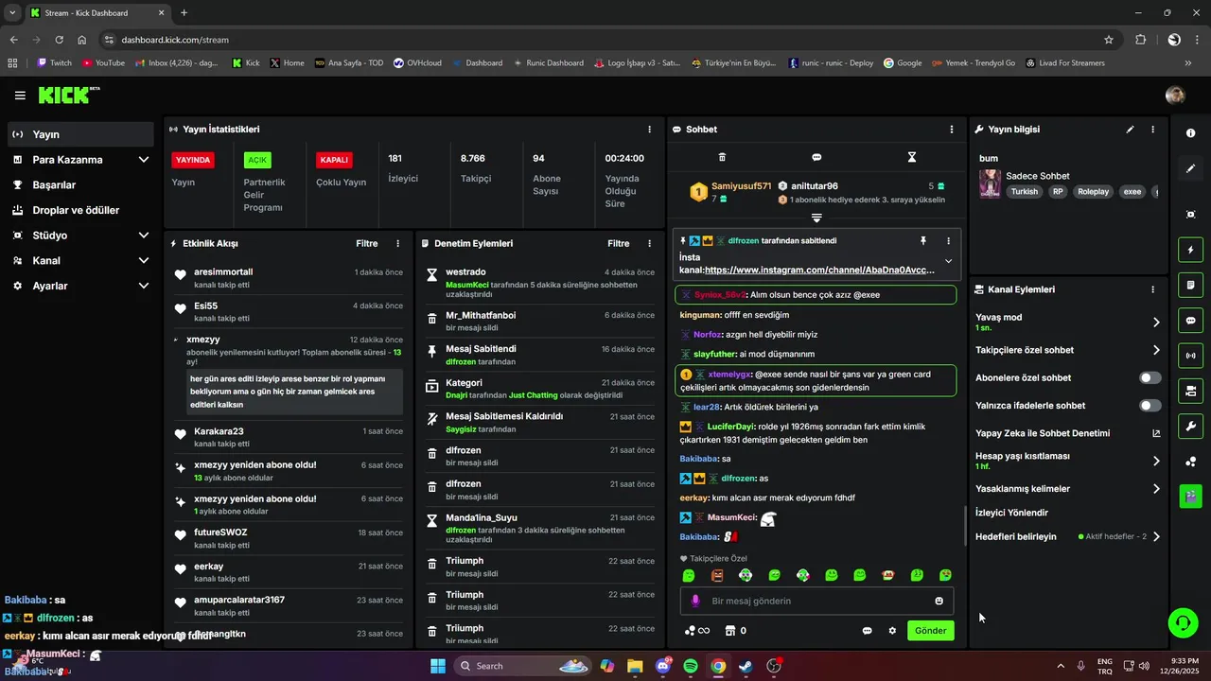The image size is (1211, 681).
Task: Open Droplar ve ödüller in left sidebar
Action: [79, 210]
